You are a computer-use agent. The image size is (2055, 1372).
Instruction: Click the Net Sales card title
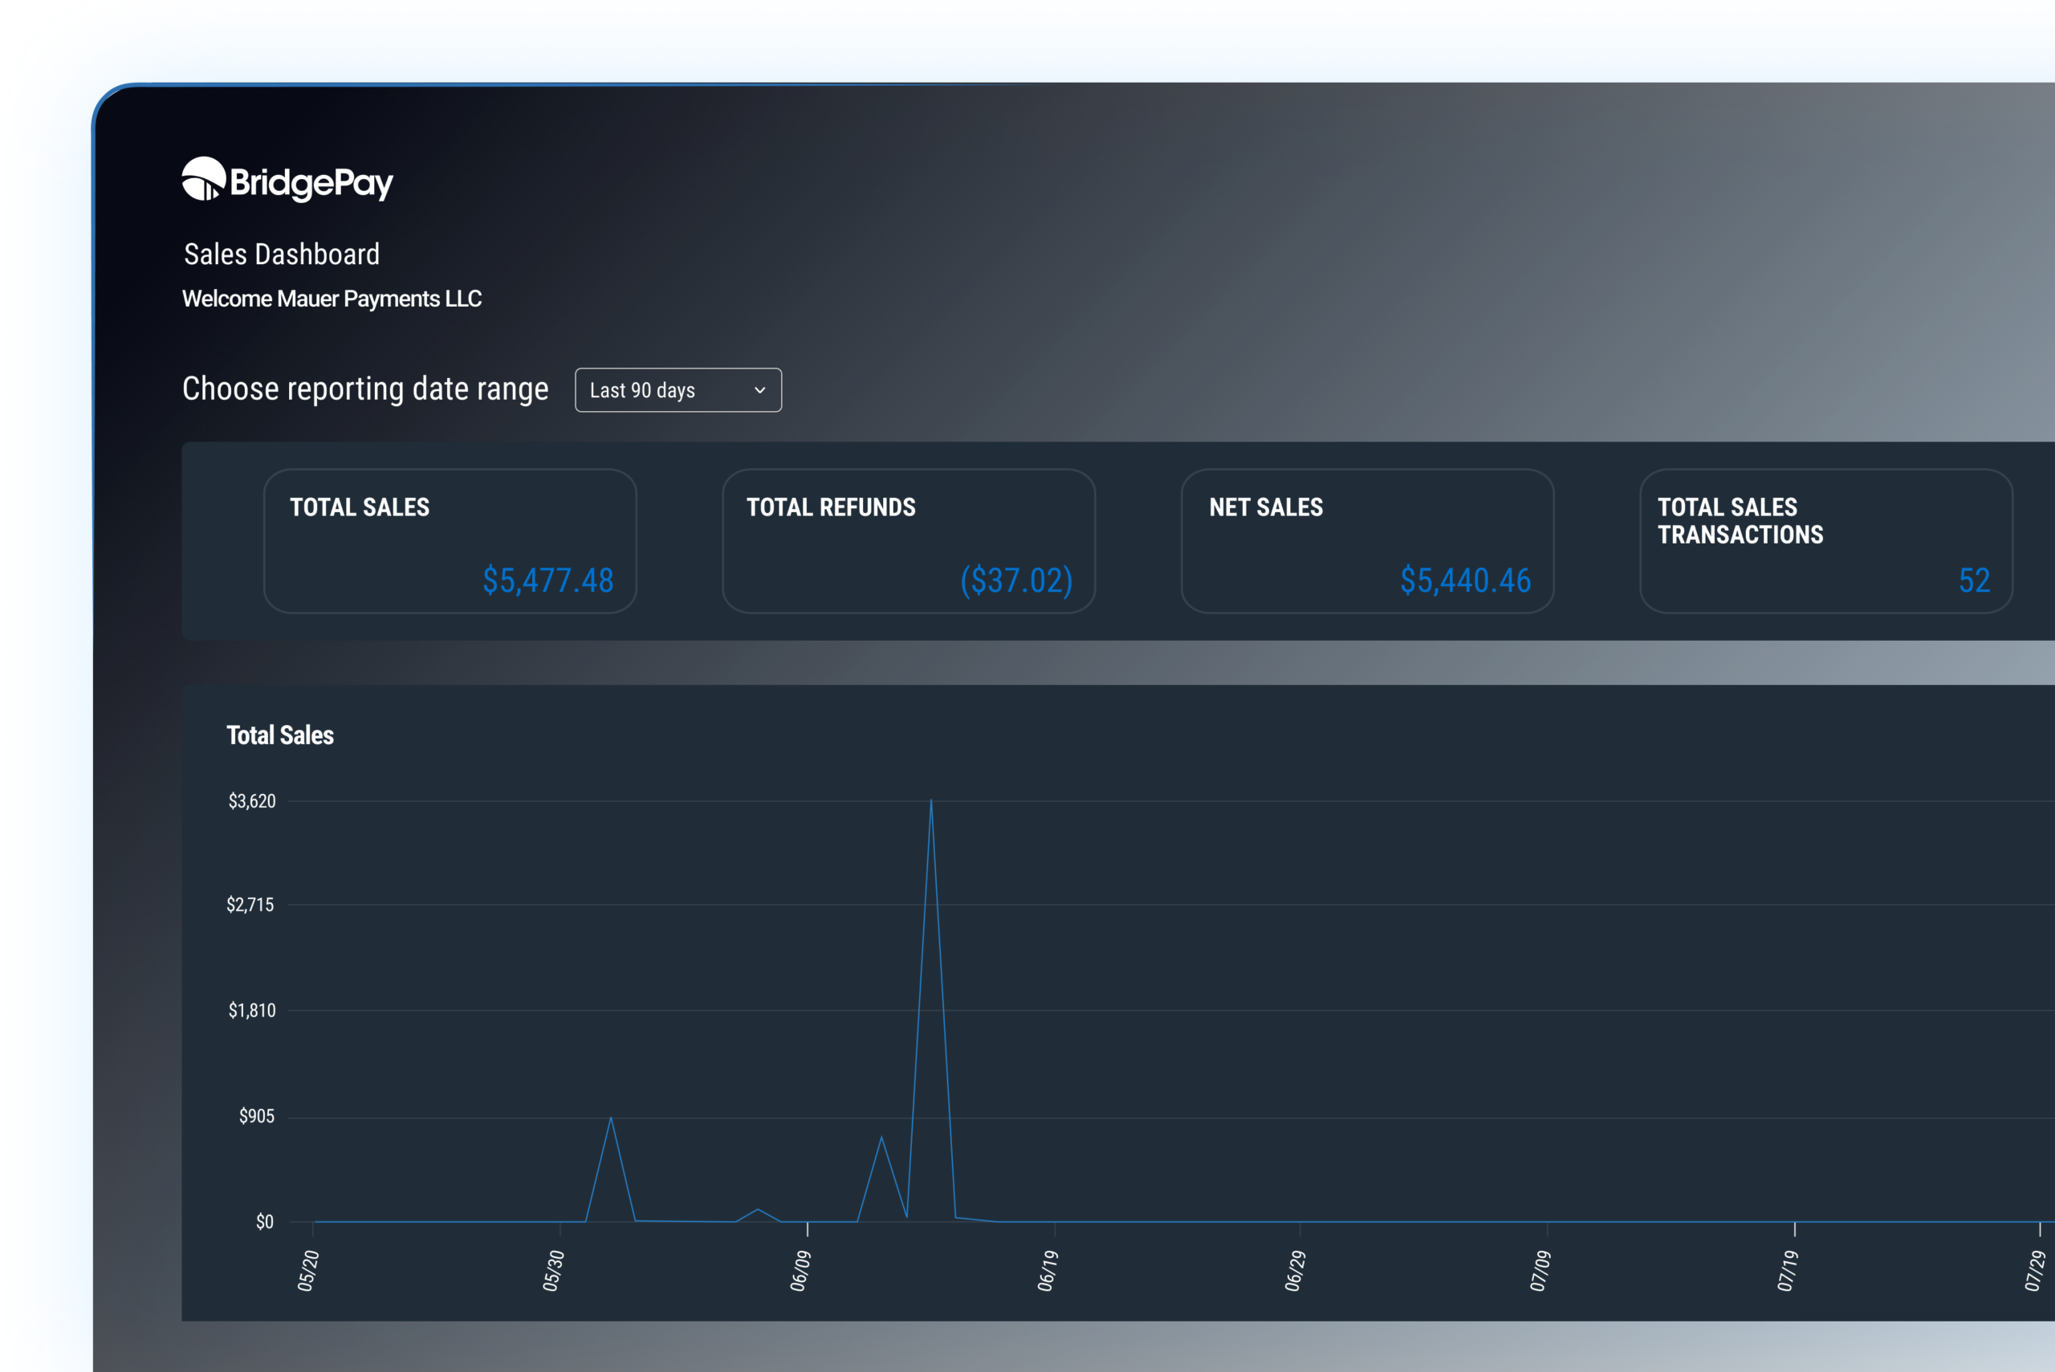(1266, 507)
